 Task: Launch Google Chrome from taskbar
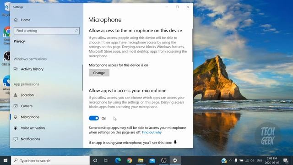click(x=129, y=160)
